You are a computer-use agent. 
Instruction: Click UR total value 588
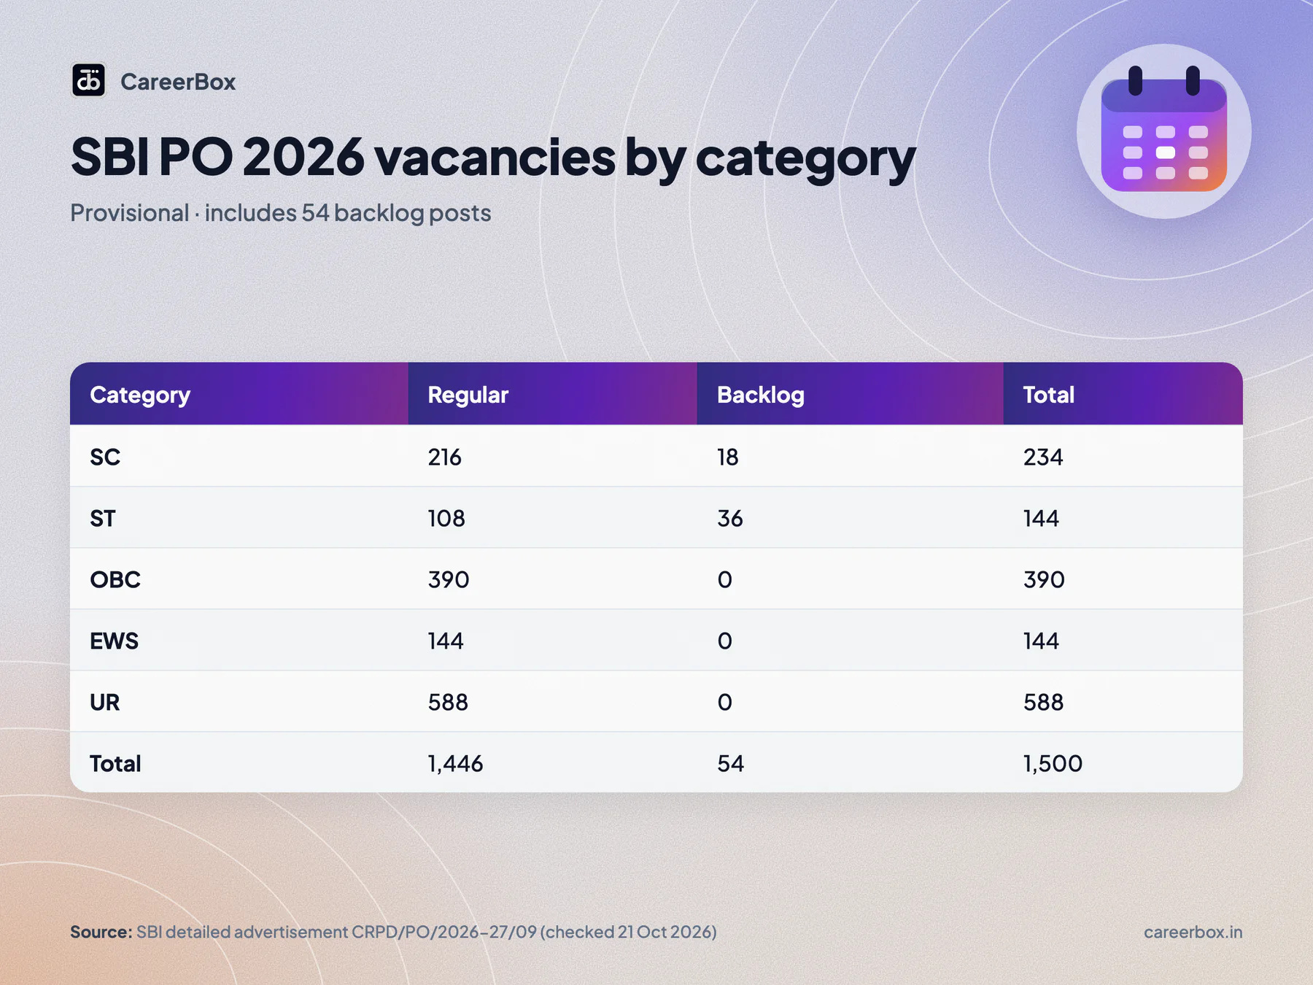point(1043,702)
